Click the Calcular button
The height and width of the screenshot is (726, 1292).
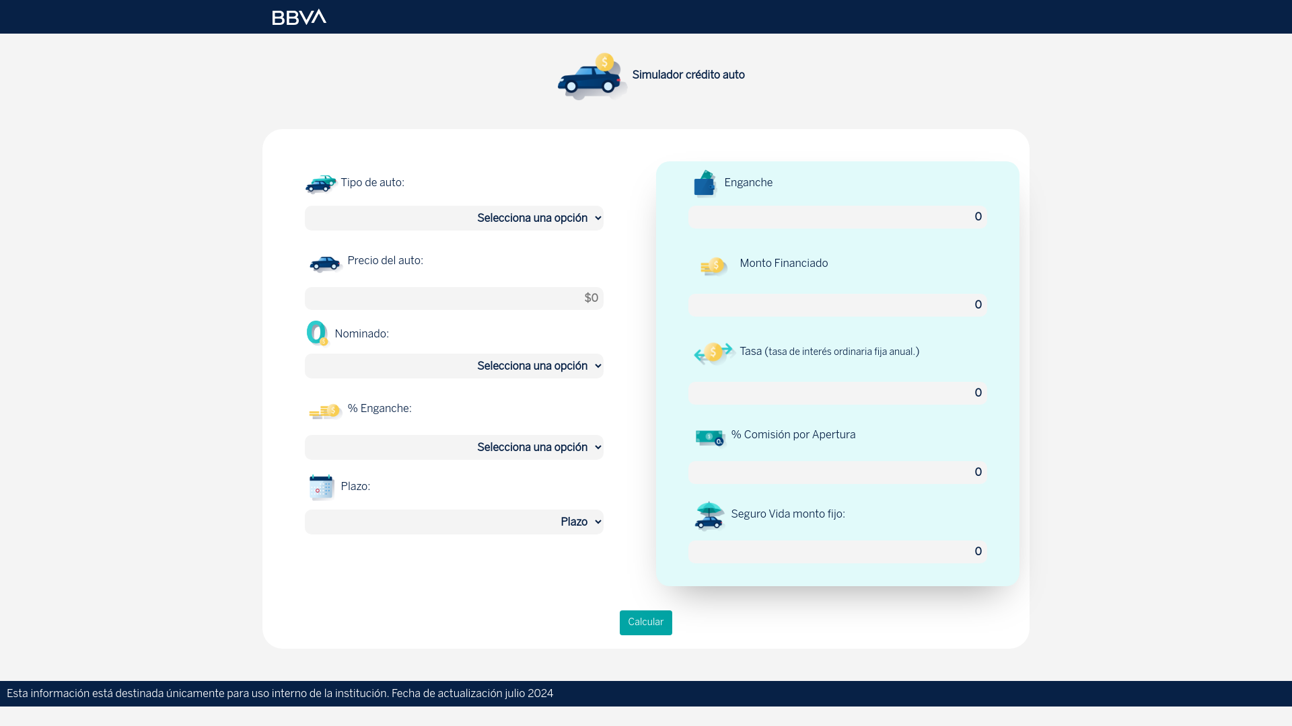coord(646,622)
